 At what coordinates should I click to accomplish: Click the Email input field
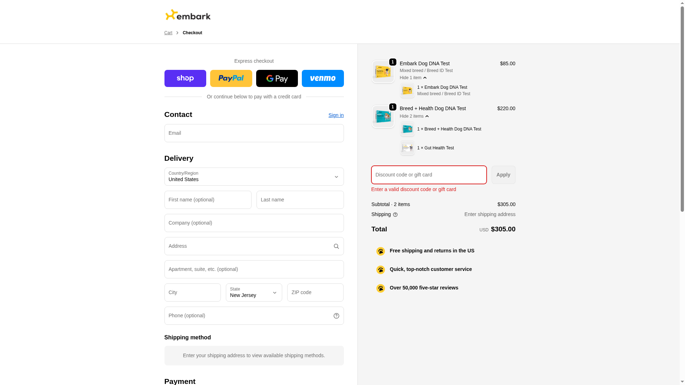click(x=254, y=133)
